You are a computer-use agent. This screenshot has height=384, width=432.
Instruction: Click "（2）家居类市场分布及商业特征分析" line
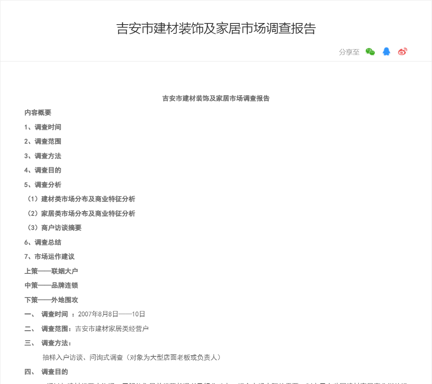81,214
